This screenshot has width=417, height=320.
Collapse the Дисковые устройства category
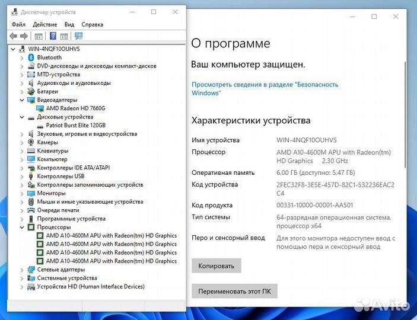point(22,117)
